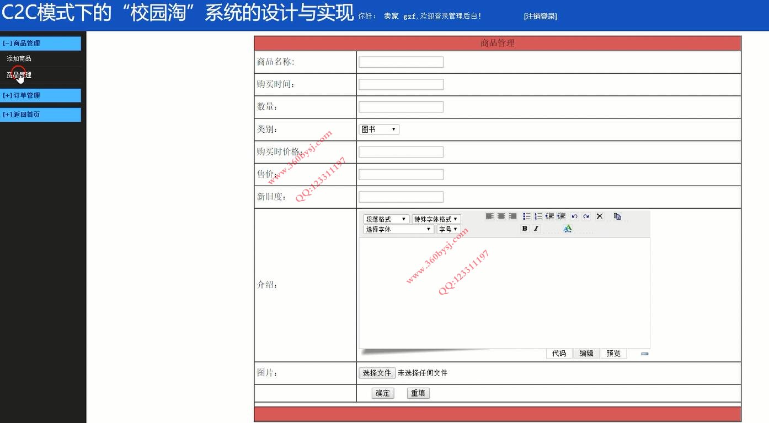Open 添加商品 in sidebar
The image size is (769, 423).
[19, 58]
